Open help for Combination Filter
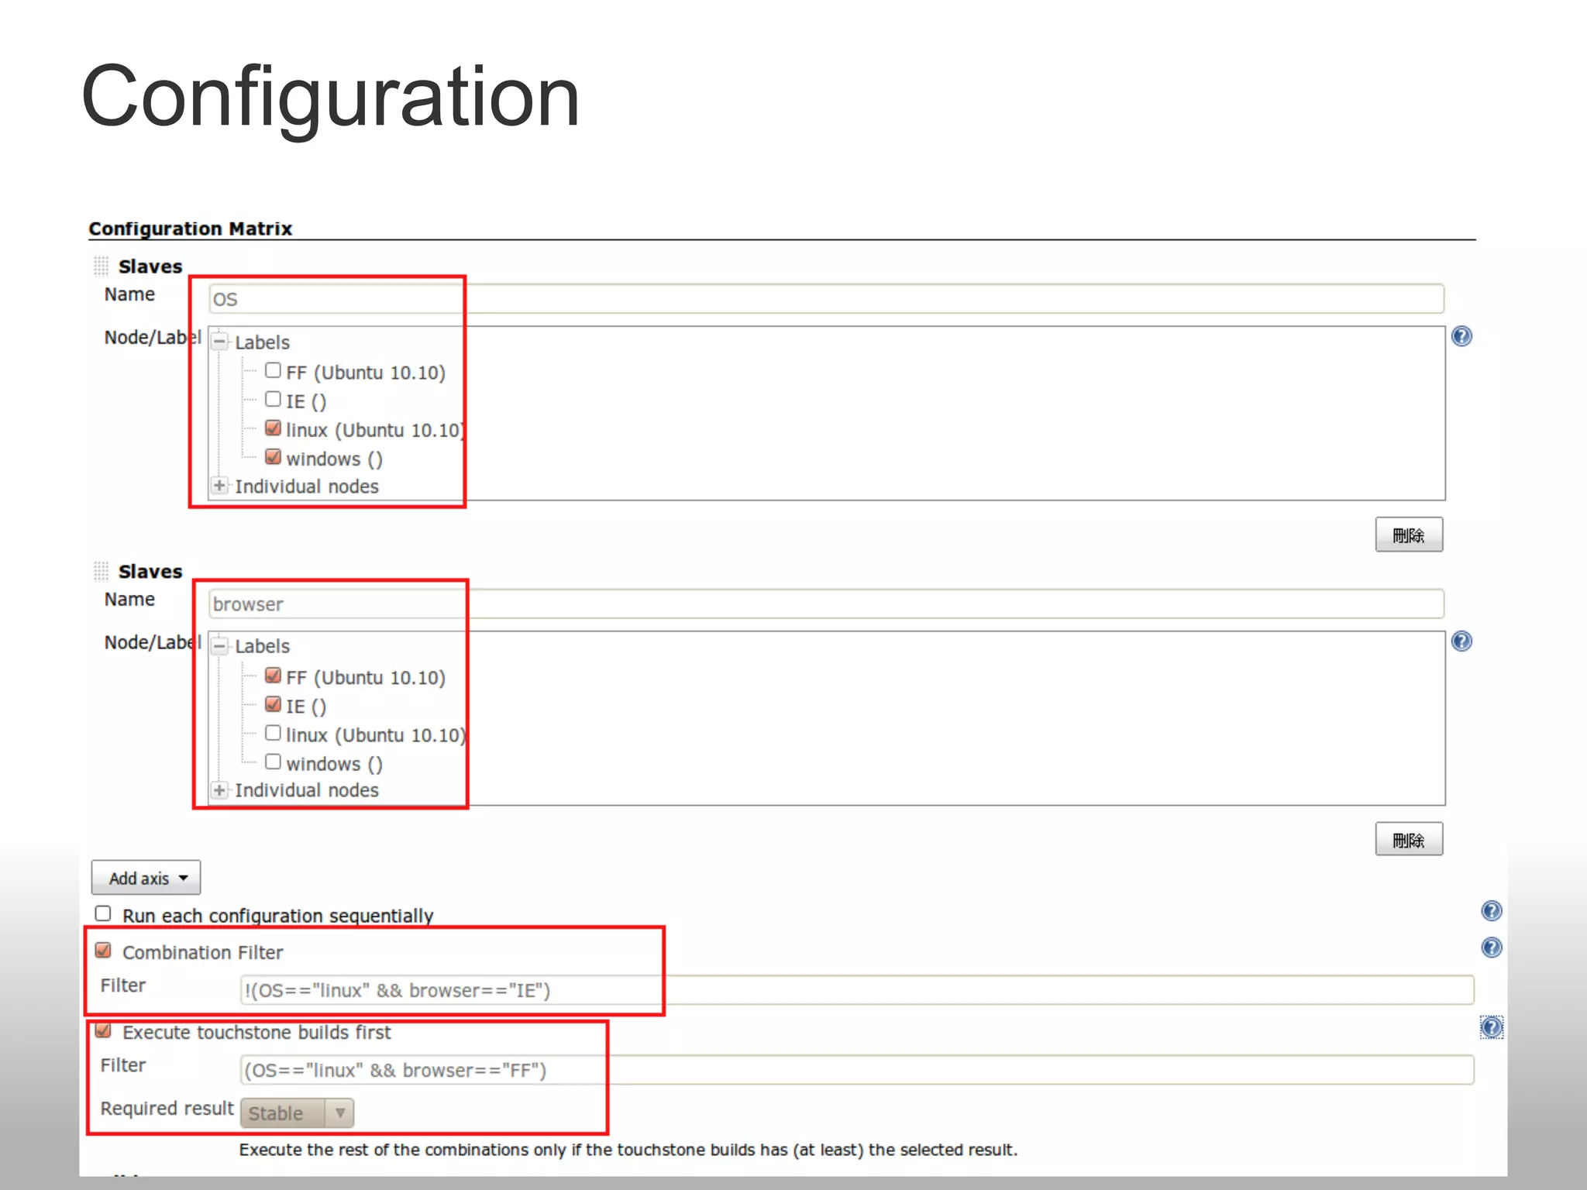The height and width of the screenshot is (1190, 1587). (x=1491, y=948)
